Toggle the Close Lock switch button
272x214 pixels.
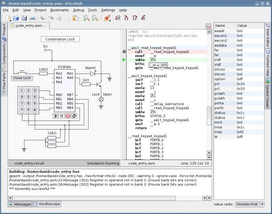(x=21, y=78)
